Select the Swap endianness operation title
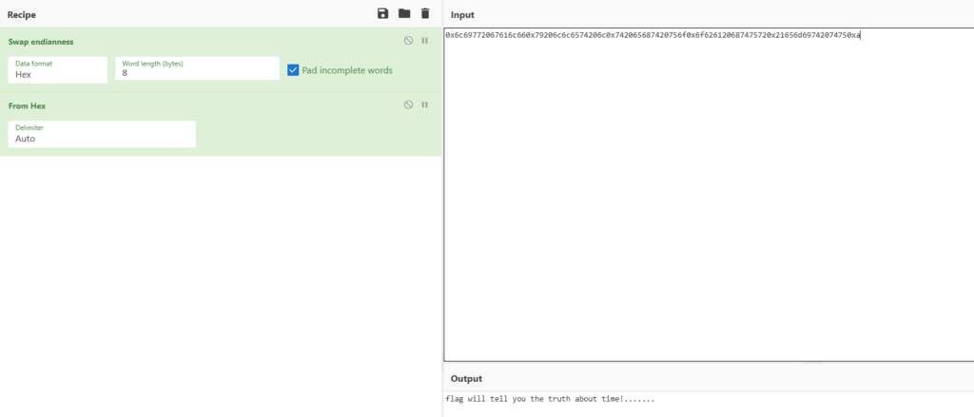974x417 pixels. tap(41, 42)
